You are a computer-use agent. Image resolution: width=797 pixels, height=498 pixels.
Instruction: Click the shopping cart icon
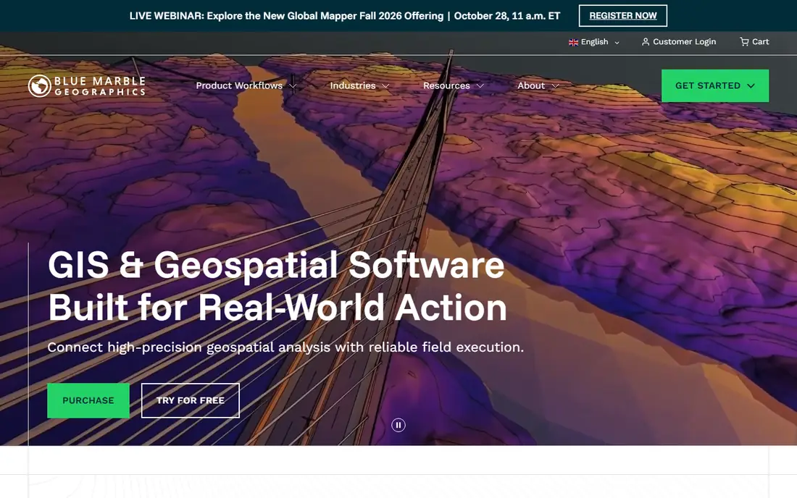coord(744,42)
